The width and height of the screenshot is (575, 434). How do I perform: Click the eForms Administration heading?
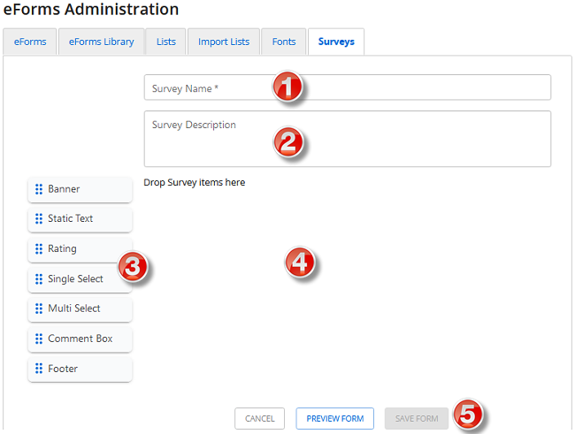(x=91, y=9)
